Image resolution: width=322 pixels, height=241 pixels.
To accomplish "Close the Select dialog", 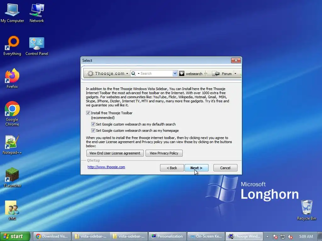I will click(x=236, y=61).
